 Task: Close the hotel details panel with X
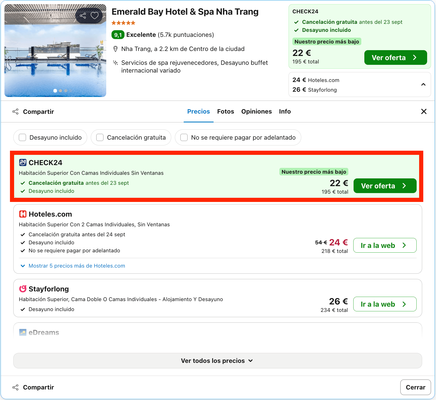click(424, 111)
